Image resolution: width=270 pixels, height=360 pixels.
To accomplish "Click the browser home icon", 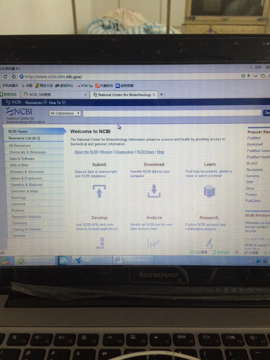I will tap(14, 76).
